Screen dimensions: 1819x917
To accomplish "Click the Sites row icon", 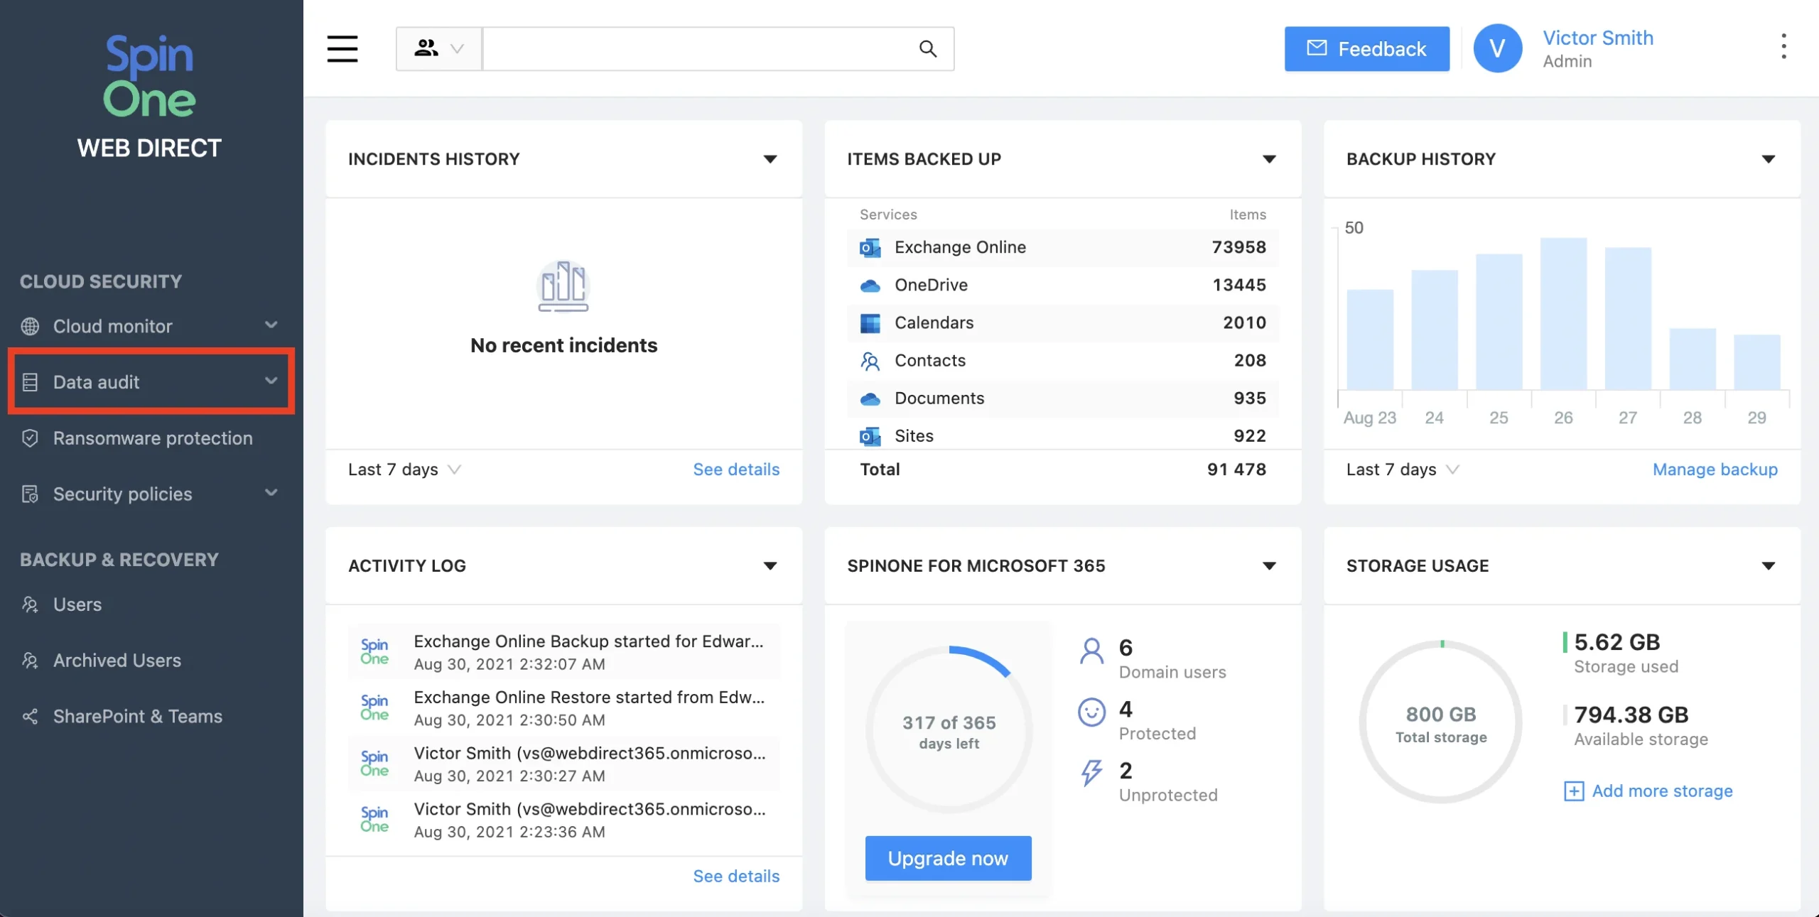I will point(870,436).
